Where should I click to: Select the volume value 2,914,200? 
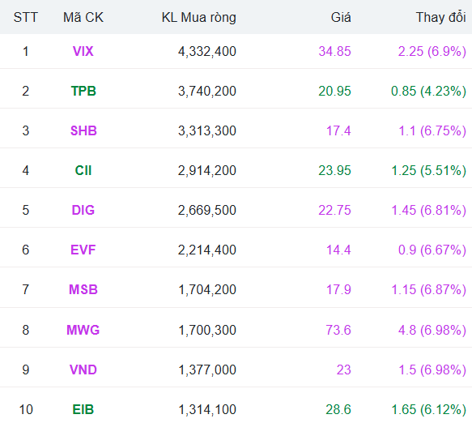(207, 171)
